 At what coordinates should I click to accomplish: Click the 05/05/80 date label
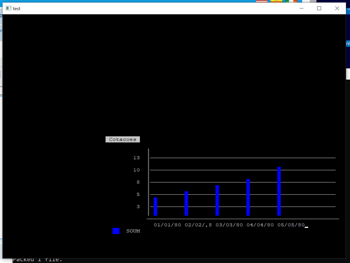(x=291, y=225)
